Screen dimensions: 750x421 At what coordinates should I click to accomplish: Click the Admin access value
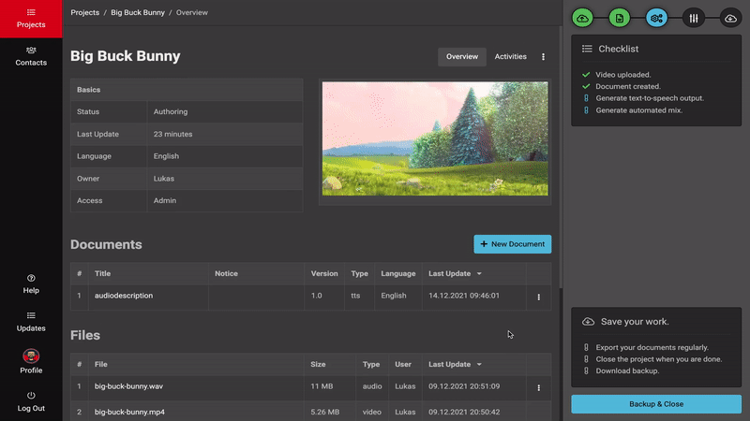pyautogui.click(x=165, y=200)
